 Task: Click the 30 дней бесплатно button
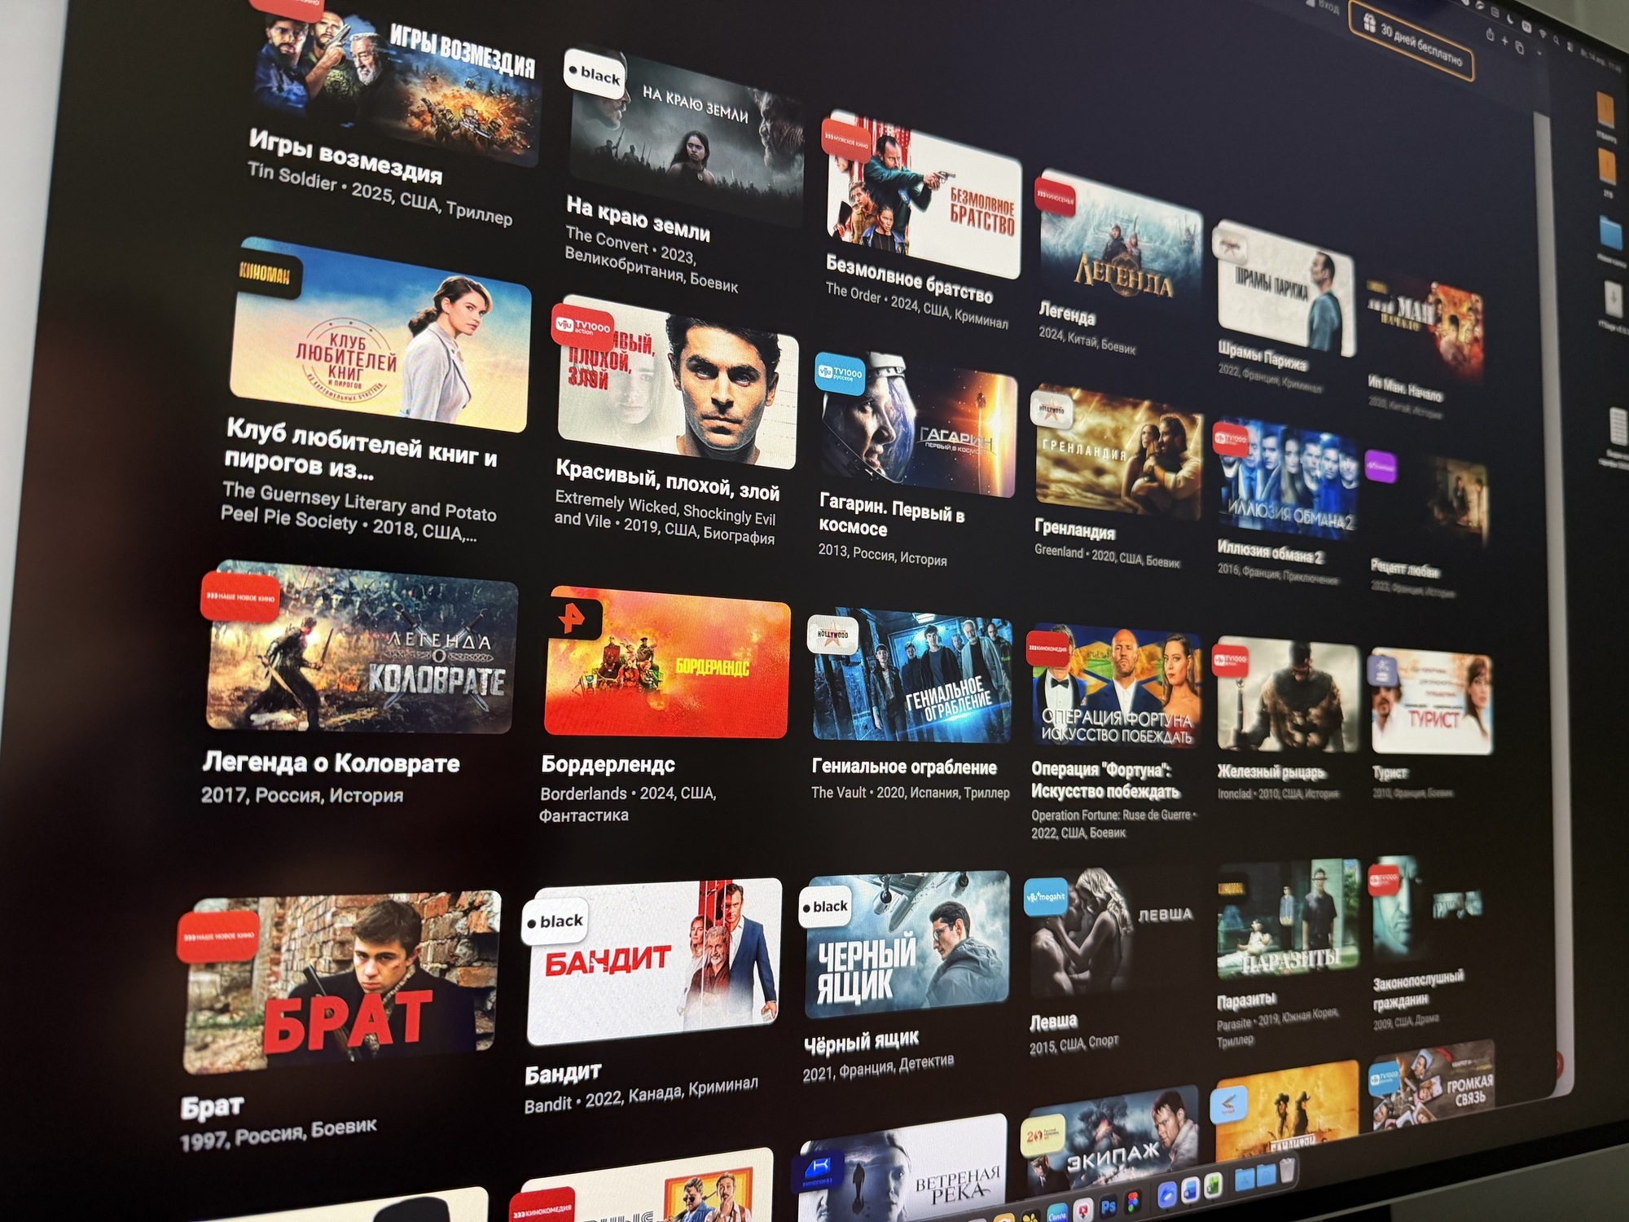(1413, 41)
